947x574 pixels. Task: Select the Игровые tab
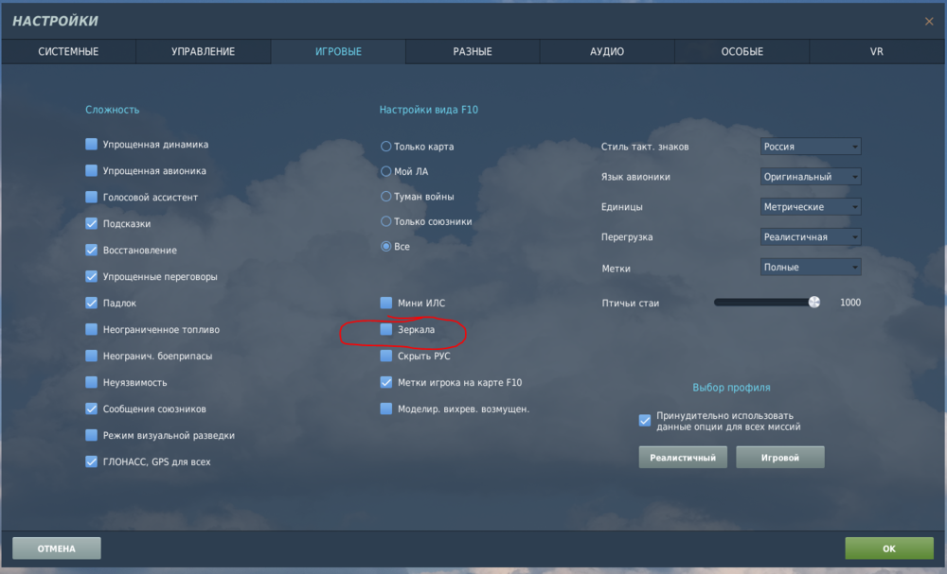338,52
